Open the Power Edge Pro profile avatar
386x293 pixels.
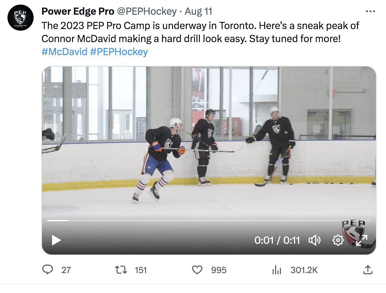click(20, 18)
